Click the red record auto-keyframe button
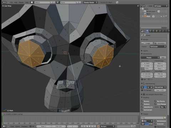Screen dimensions: 171x128 coord(98,126)
